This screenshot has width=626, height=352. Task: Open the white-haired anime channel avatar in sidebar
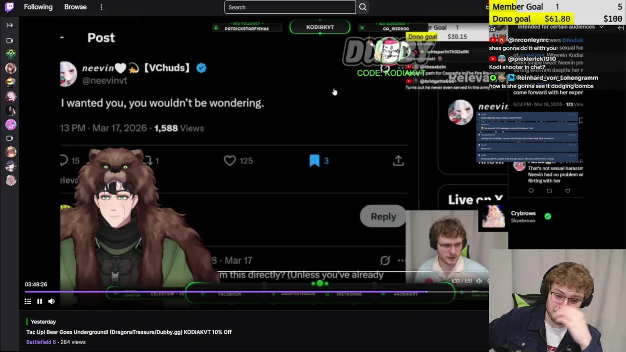click(10, 96)
